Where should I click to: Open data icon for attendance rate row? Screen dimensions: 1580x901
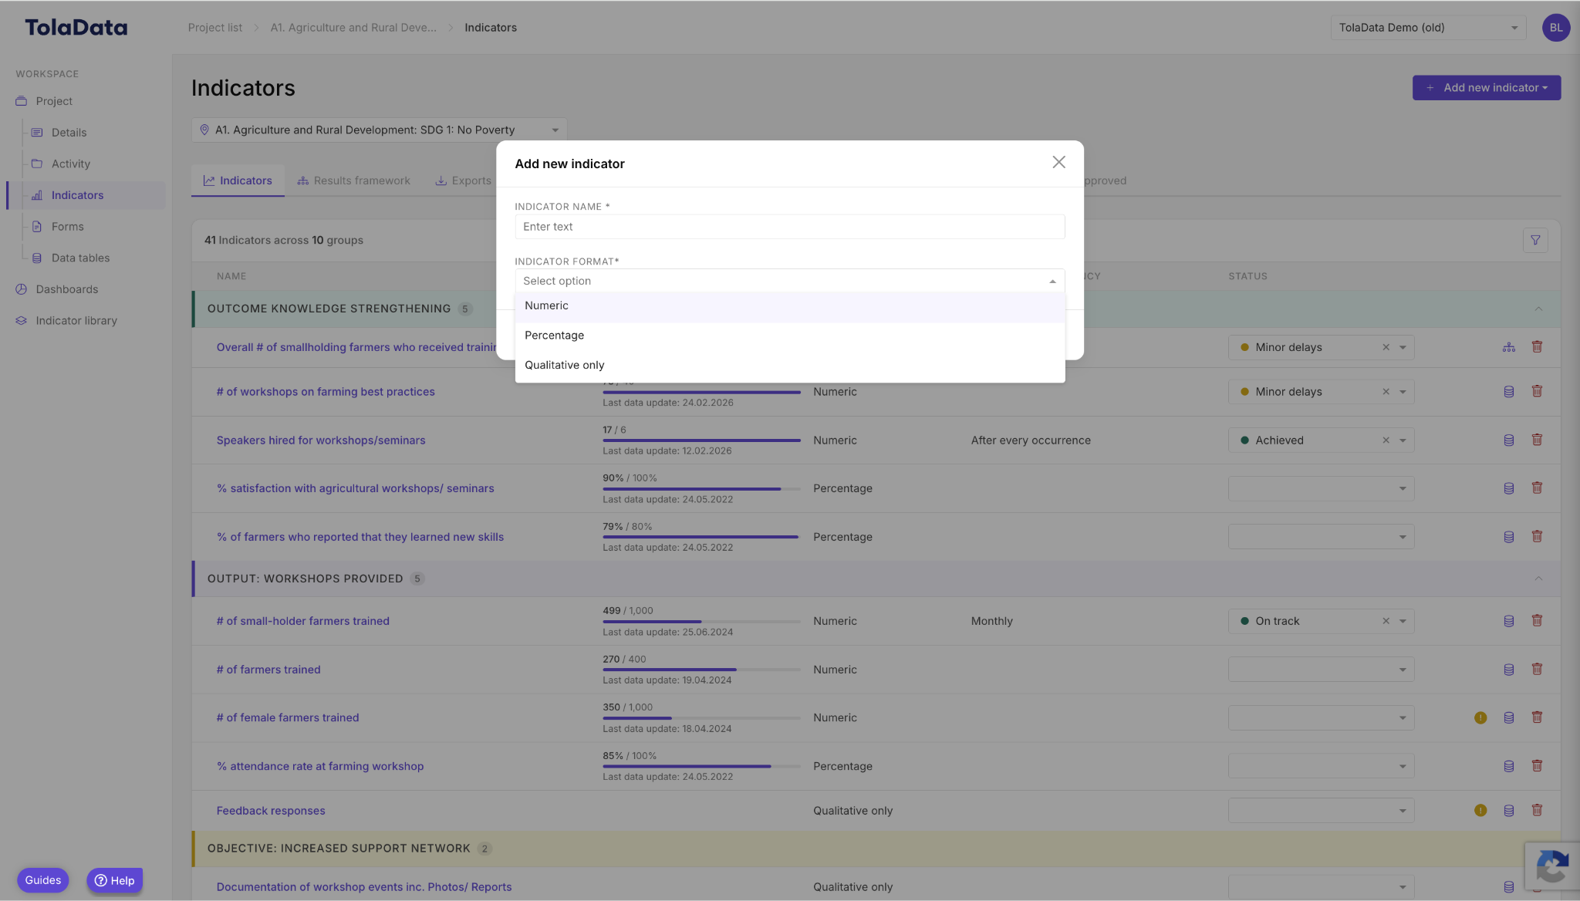tap(1508, 766)
